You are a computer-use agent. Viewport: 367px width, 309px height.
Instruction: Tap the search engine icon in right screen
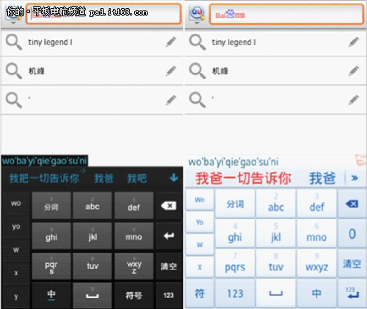click(197, 12)
